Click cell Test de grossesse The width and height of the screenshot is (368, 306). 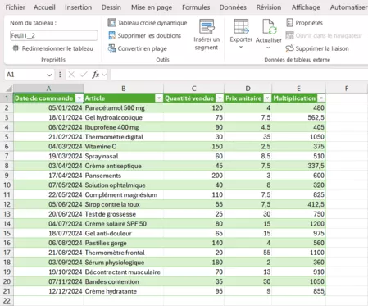pos(124,214)
